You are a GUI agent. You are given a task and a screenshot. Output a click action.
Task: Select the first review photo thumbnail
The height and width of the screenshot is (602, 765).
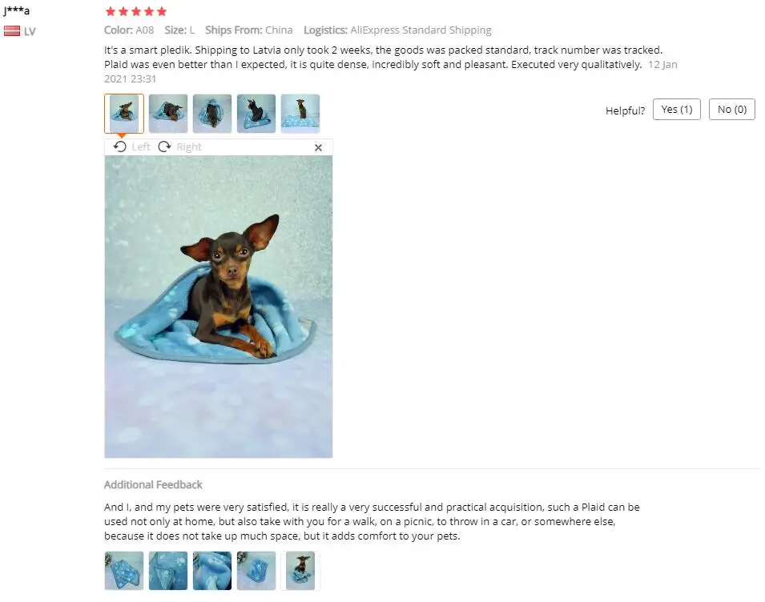124,114
